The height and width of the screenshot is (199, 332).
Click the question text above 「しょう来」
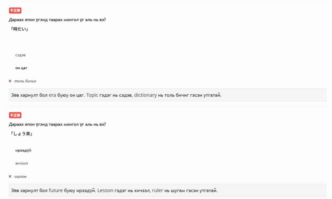57,124
